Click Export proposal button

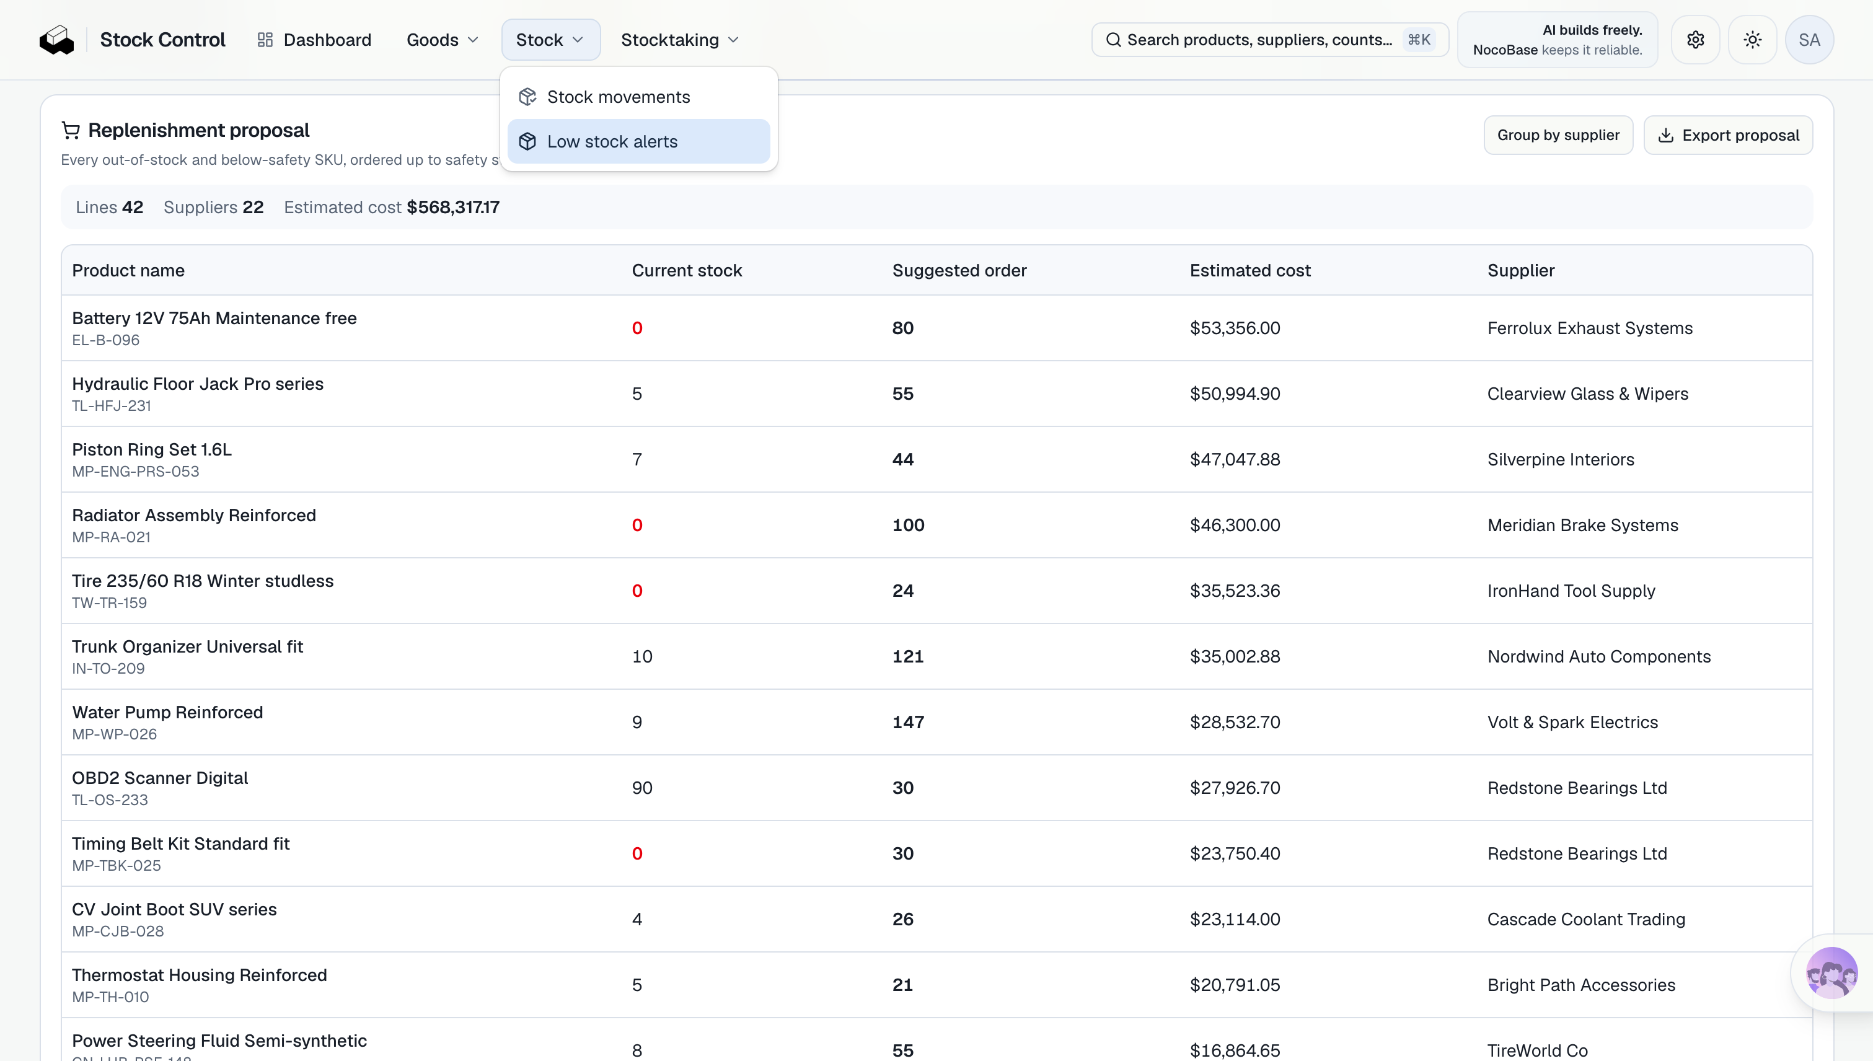point(1728,136)
